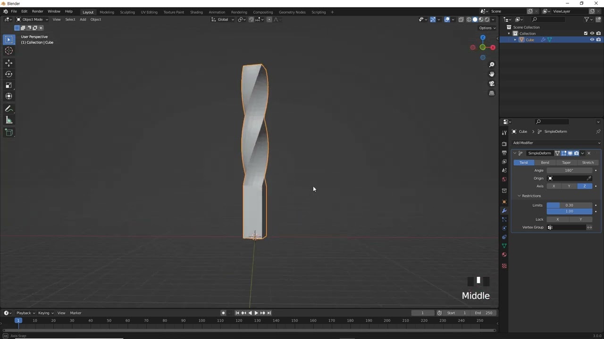Open the Particles properties tab
Screen dimensions: 604x339
point(504,219)
